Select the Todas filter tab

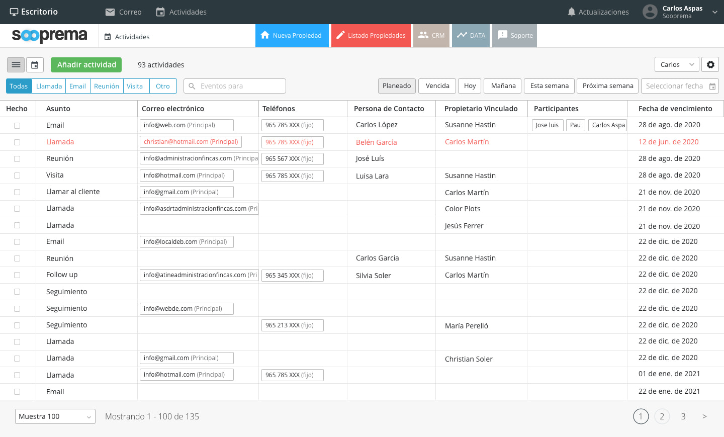pos(19,86)
